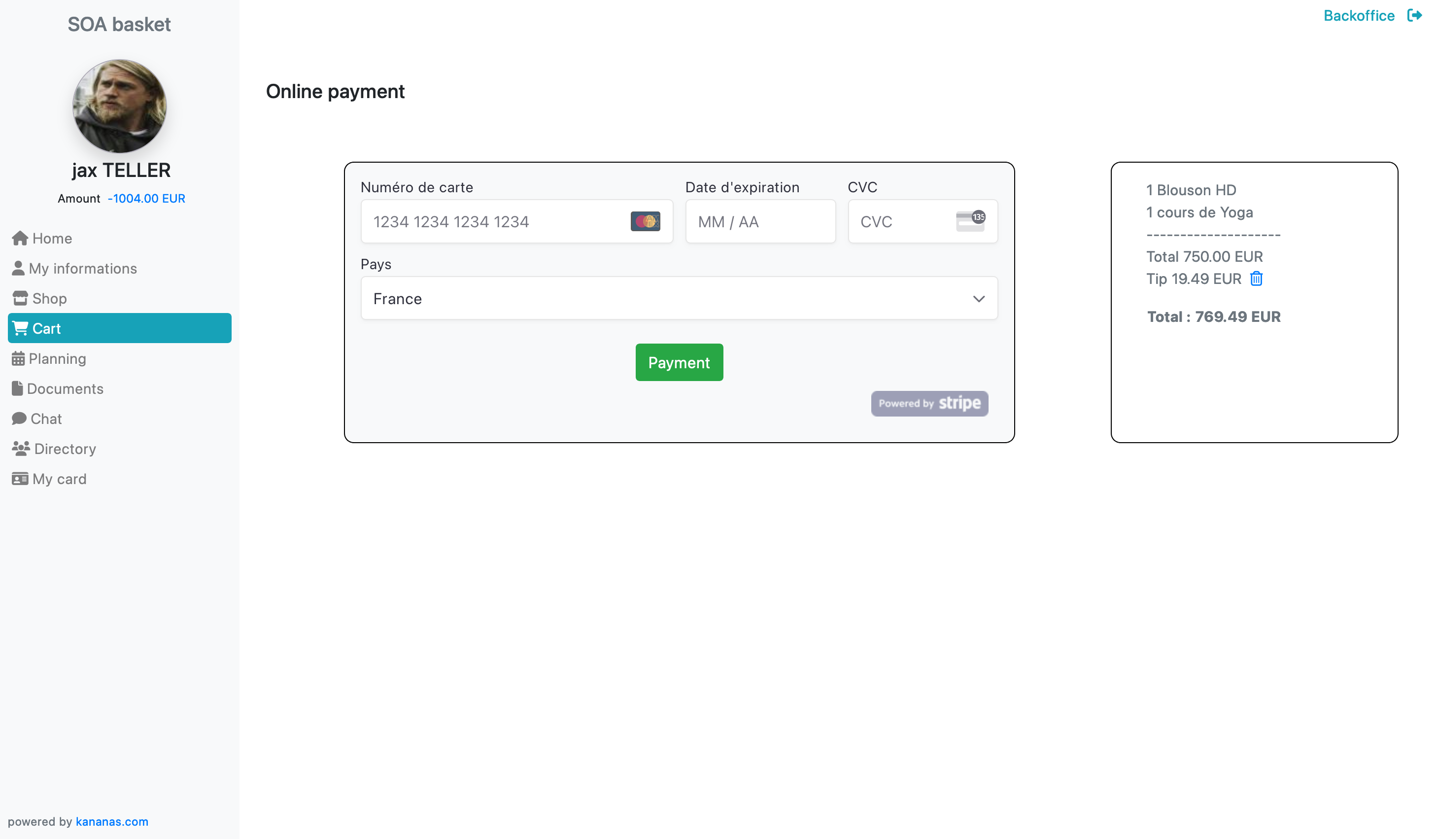
Task: Focus the card number input field
Action: point(496,222)
